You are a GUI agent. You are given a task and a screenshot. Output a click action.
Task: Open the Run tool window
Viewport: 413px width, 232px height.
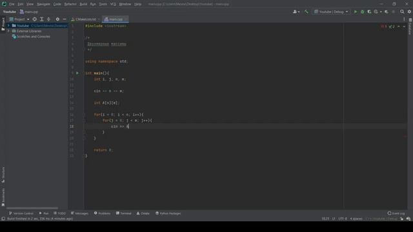click(44, 213)
